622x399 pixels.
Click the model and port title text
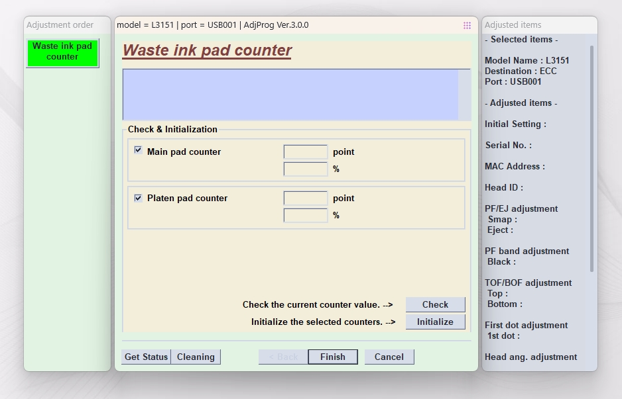tap(213, 25)
